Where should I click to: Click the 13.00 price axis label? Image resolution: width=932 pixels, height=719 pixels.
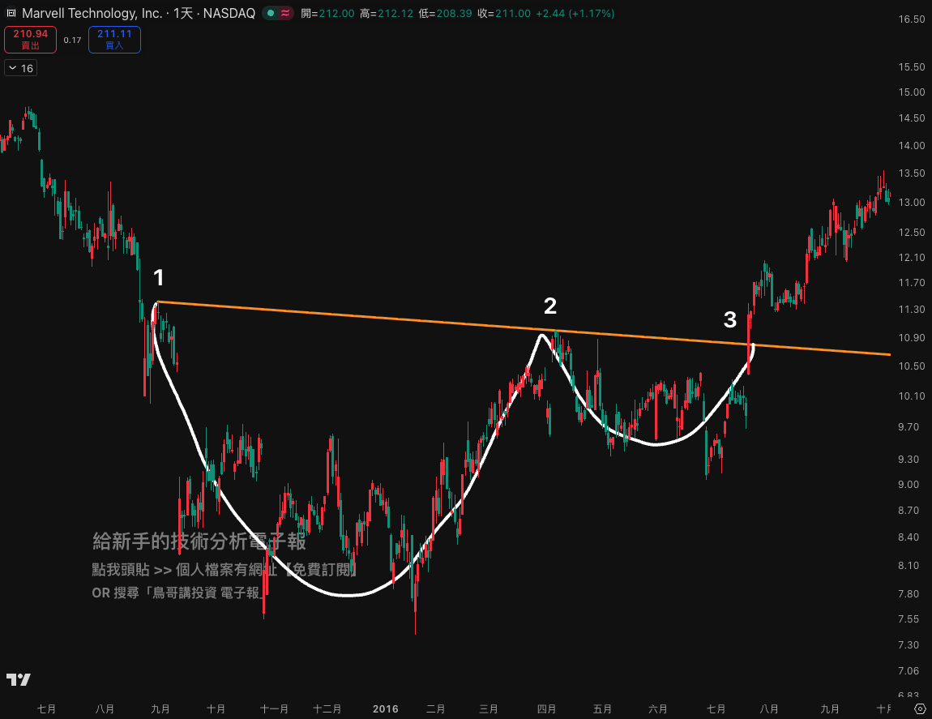point(911,203)
